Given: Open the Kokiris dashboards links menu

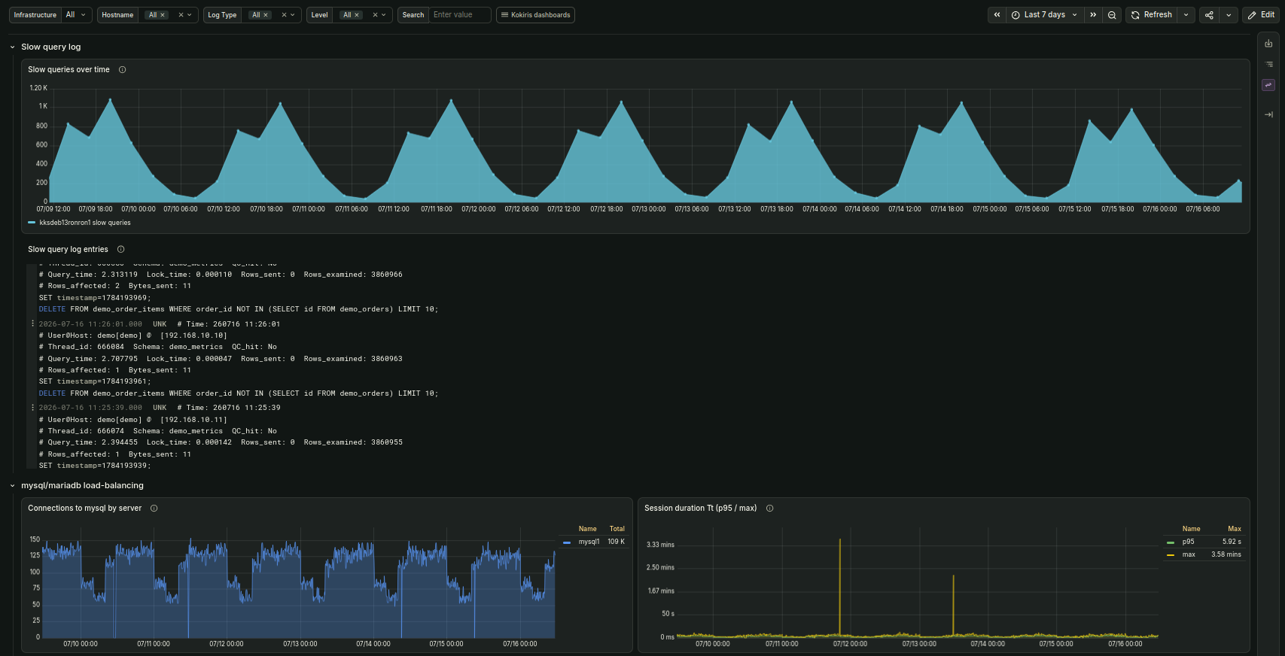Looking at the screenshot, I should point(535,15).
